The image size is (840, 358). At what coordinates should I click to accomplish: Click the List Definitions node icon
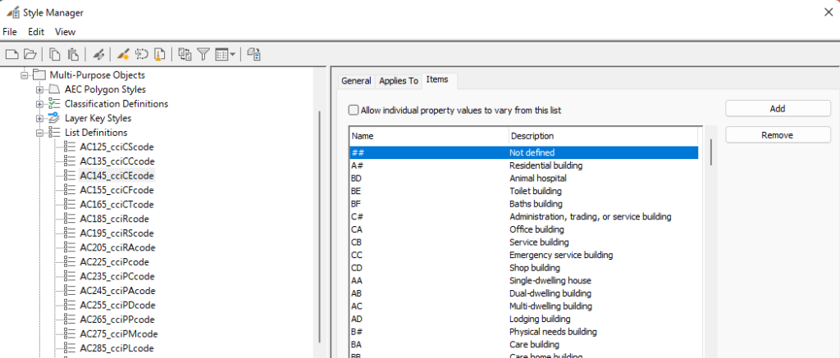55,132
